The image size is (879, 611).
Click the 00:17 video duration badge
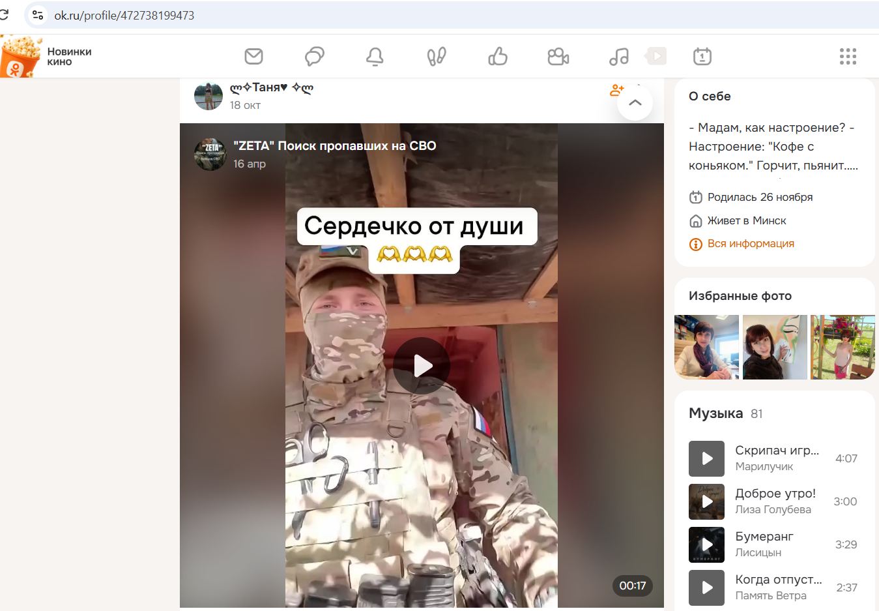[633, 586]
